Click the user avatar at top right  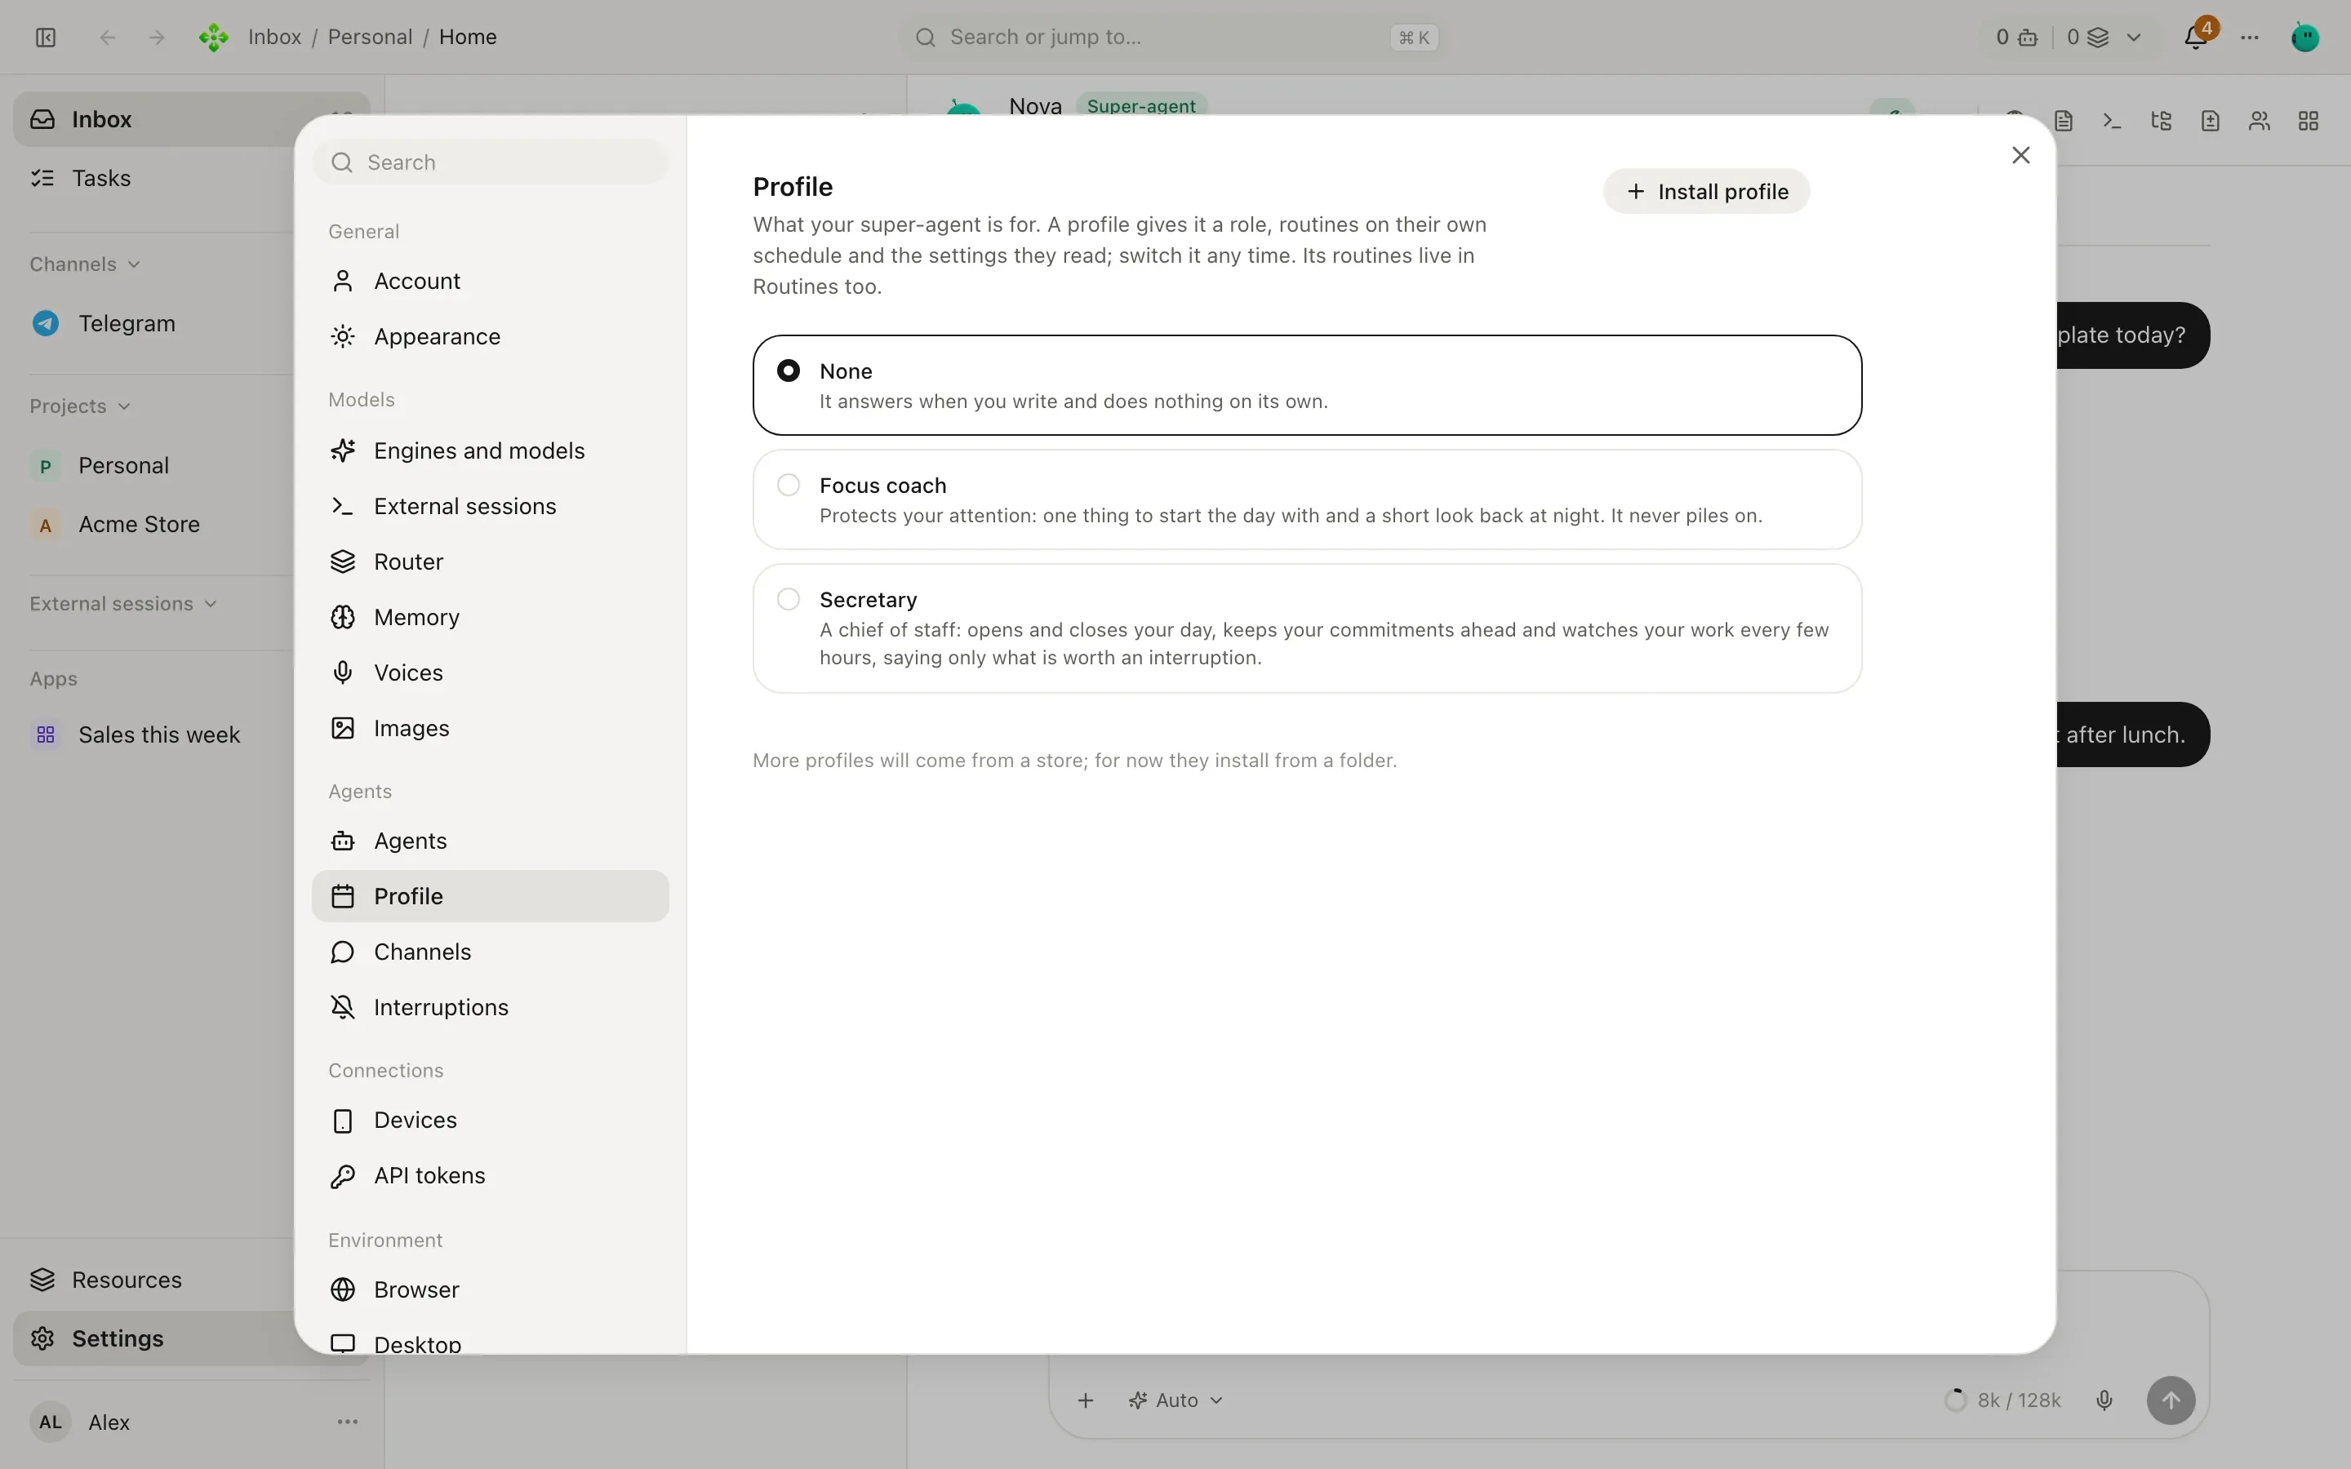click(x=2305, y=37)
